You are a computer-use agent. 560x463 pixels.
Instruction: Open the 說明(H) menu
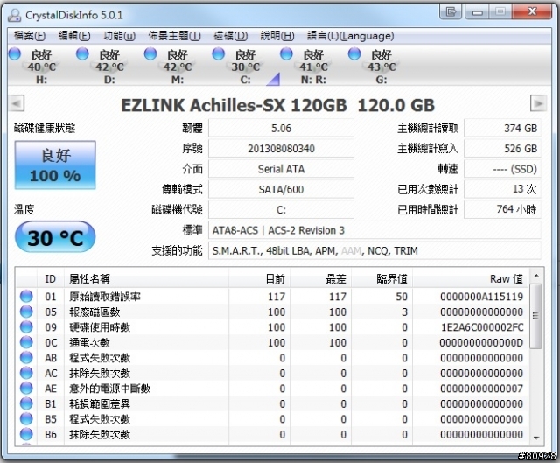pyautogui.click(x=277, y=36)
